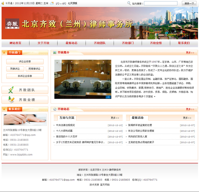
Task: Click the weather cloud icon
Action: click(x=52, y=3)
